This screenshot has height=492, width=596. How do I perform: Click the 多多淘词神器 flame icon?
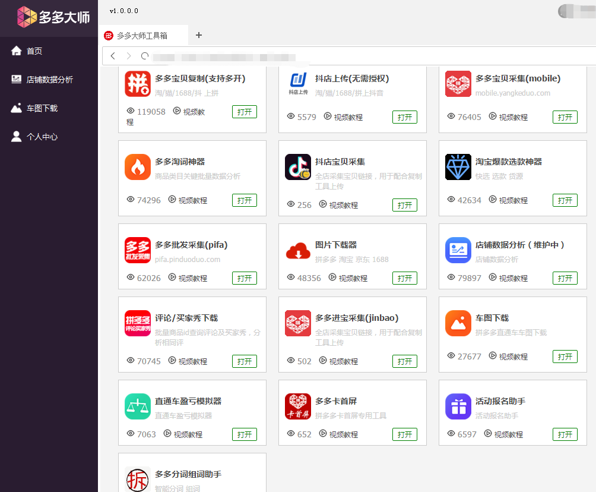pos(138,167)
